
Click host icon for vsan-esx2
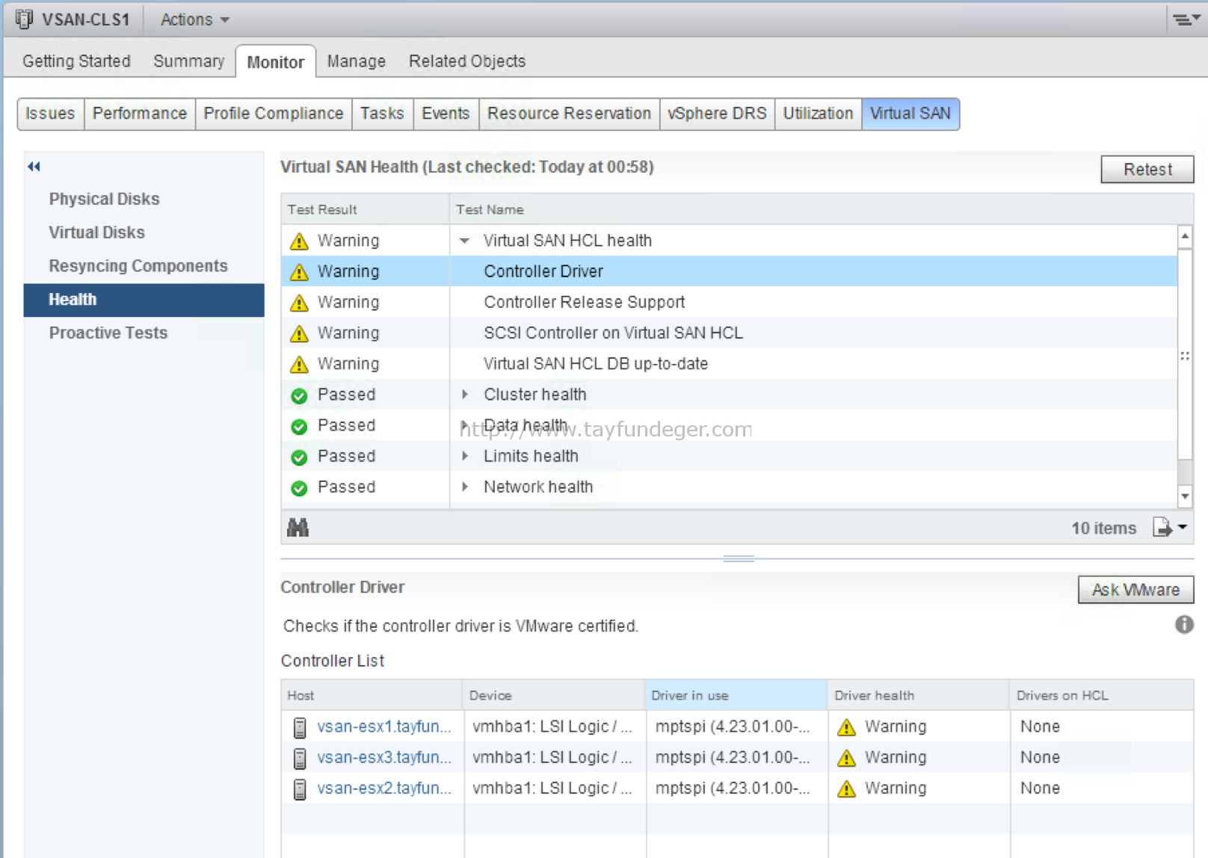[x=300, y=788]
